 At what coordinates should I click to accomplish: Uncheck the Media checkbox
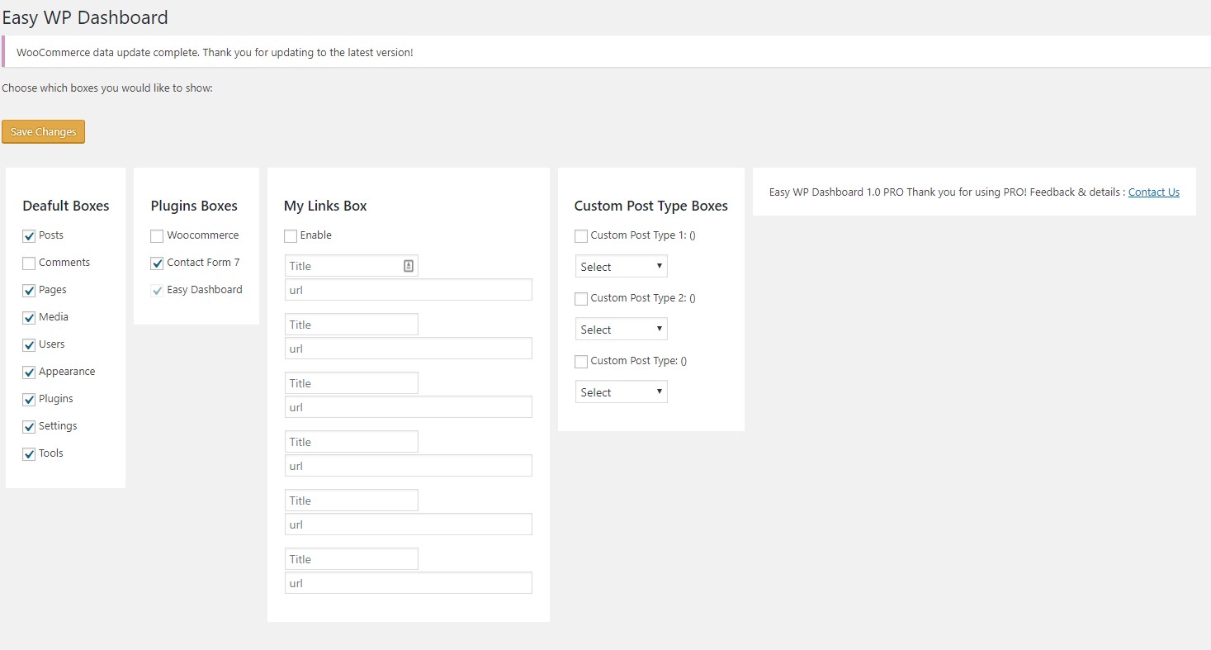click(x=29, y=318)
